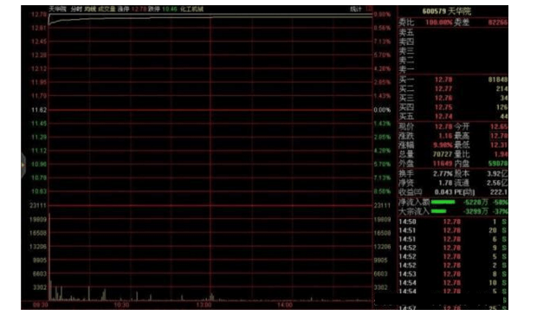Click the 11.62 previous close baseline label
Image resolution: width=537 pixels, height=322 pixels.
tap(39, 110)
